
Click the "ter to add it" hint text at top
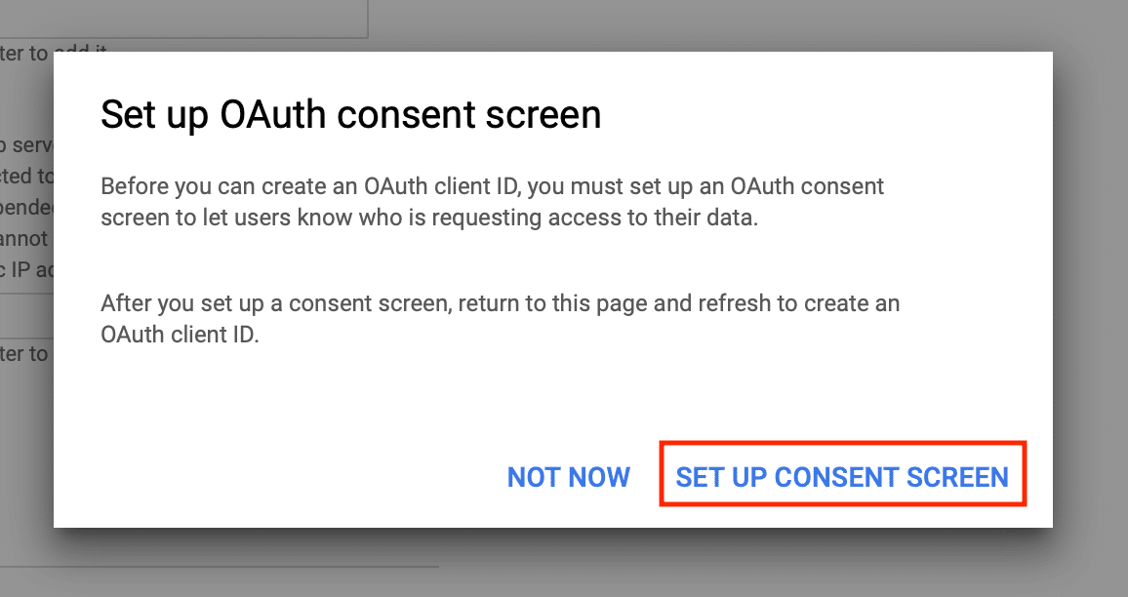pos(25,53)
